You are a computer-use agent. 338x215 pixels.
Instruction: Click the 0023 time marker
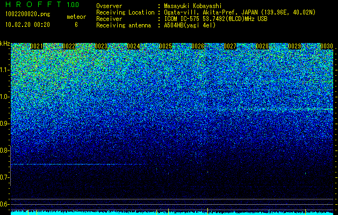tap(101, 46)
